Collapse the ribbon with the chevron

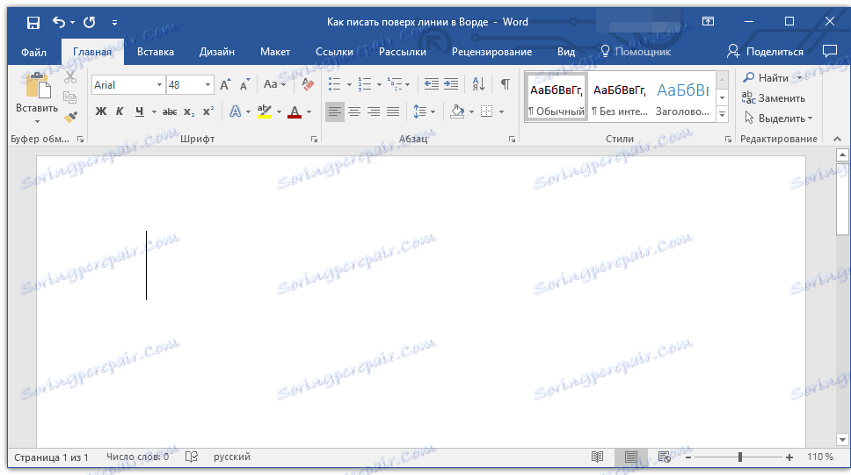838,140
